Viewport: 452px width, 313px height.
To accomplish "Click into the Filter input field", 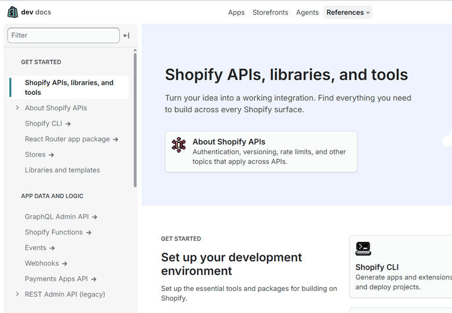I will click(63, 35).
